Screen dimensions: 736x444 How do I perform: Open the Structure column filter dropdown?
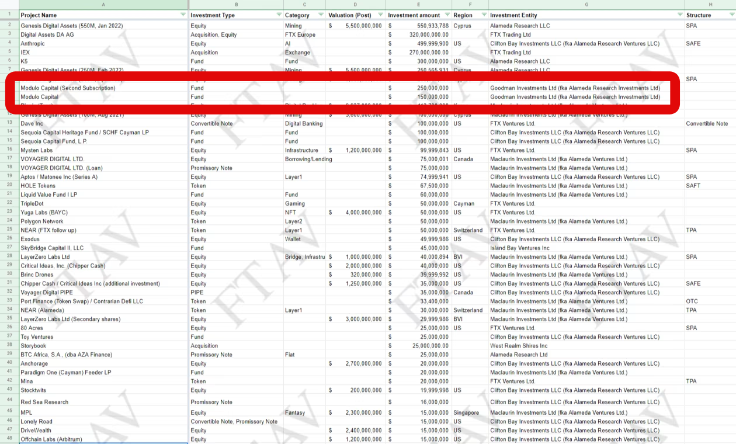[x=731, y=15]
